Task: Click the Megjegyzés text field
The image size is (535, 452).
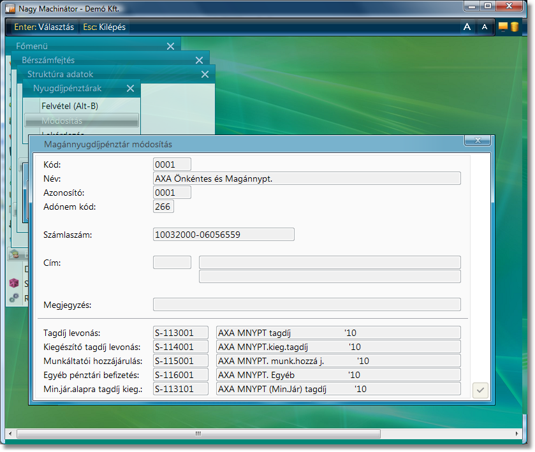Action: (307, 305)
